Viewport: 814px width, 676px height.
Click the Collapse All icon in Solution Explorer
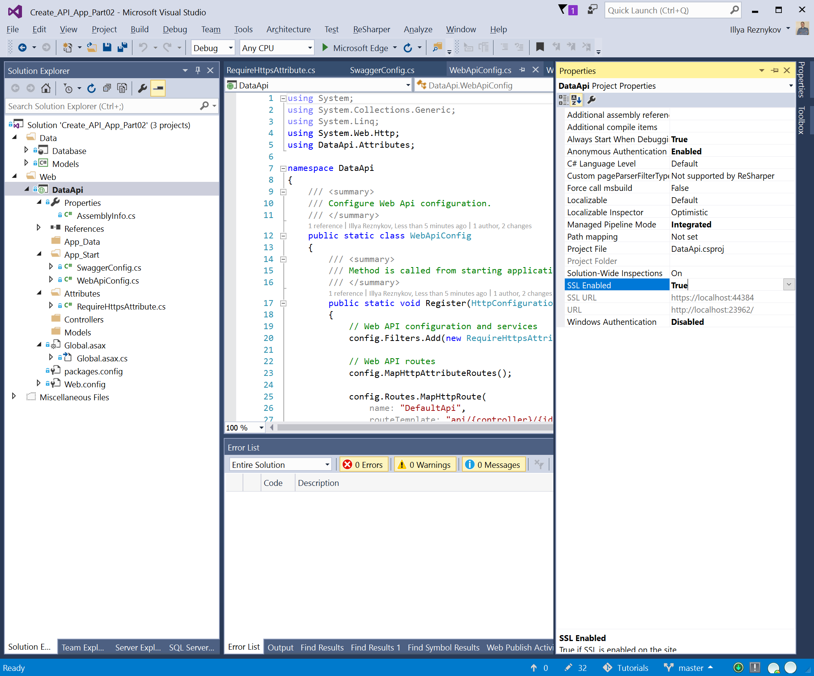point(107,88)
